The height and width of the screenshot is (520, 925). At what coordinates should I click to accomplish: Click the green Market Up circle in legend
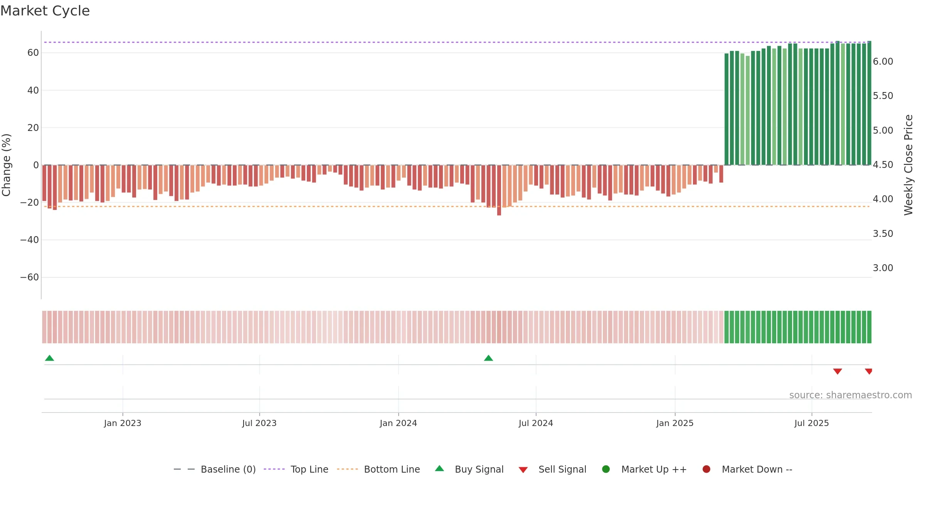coord(606,469)
